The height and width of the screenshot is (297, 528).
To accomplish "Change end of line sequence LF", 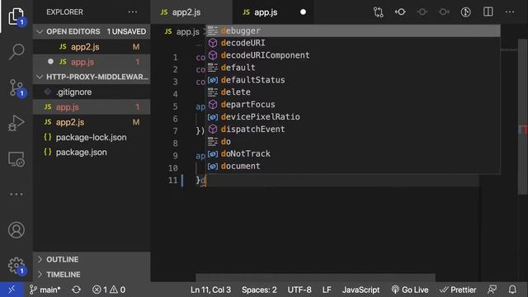I will pyautogui.click(x=327, y=290).
